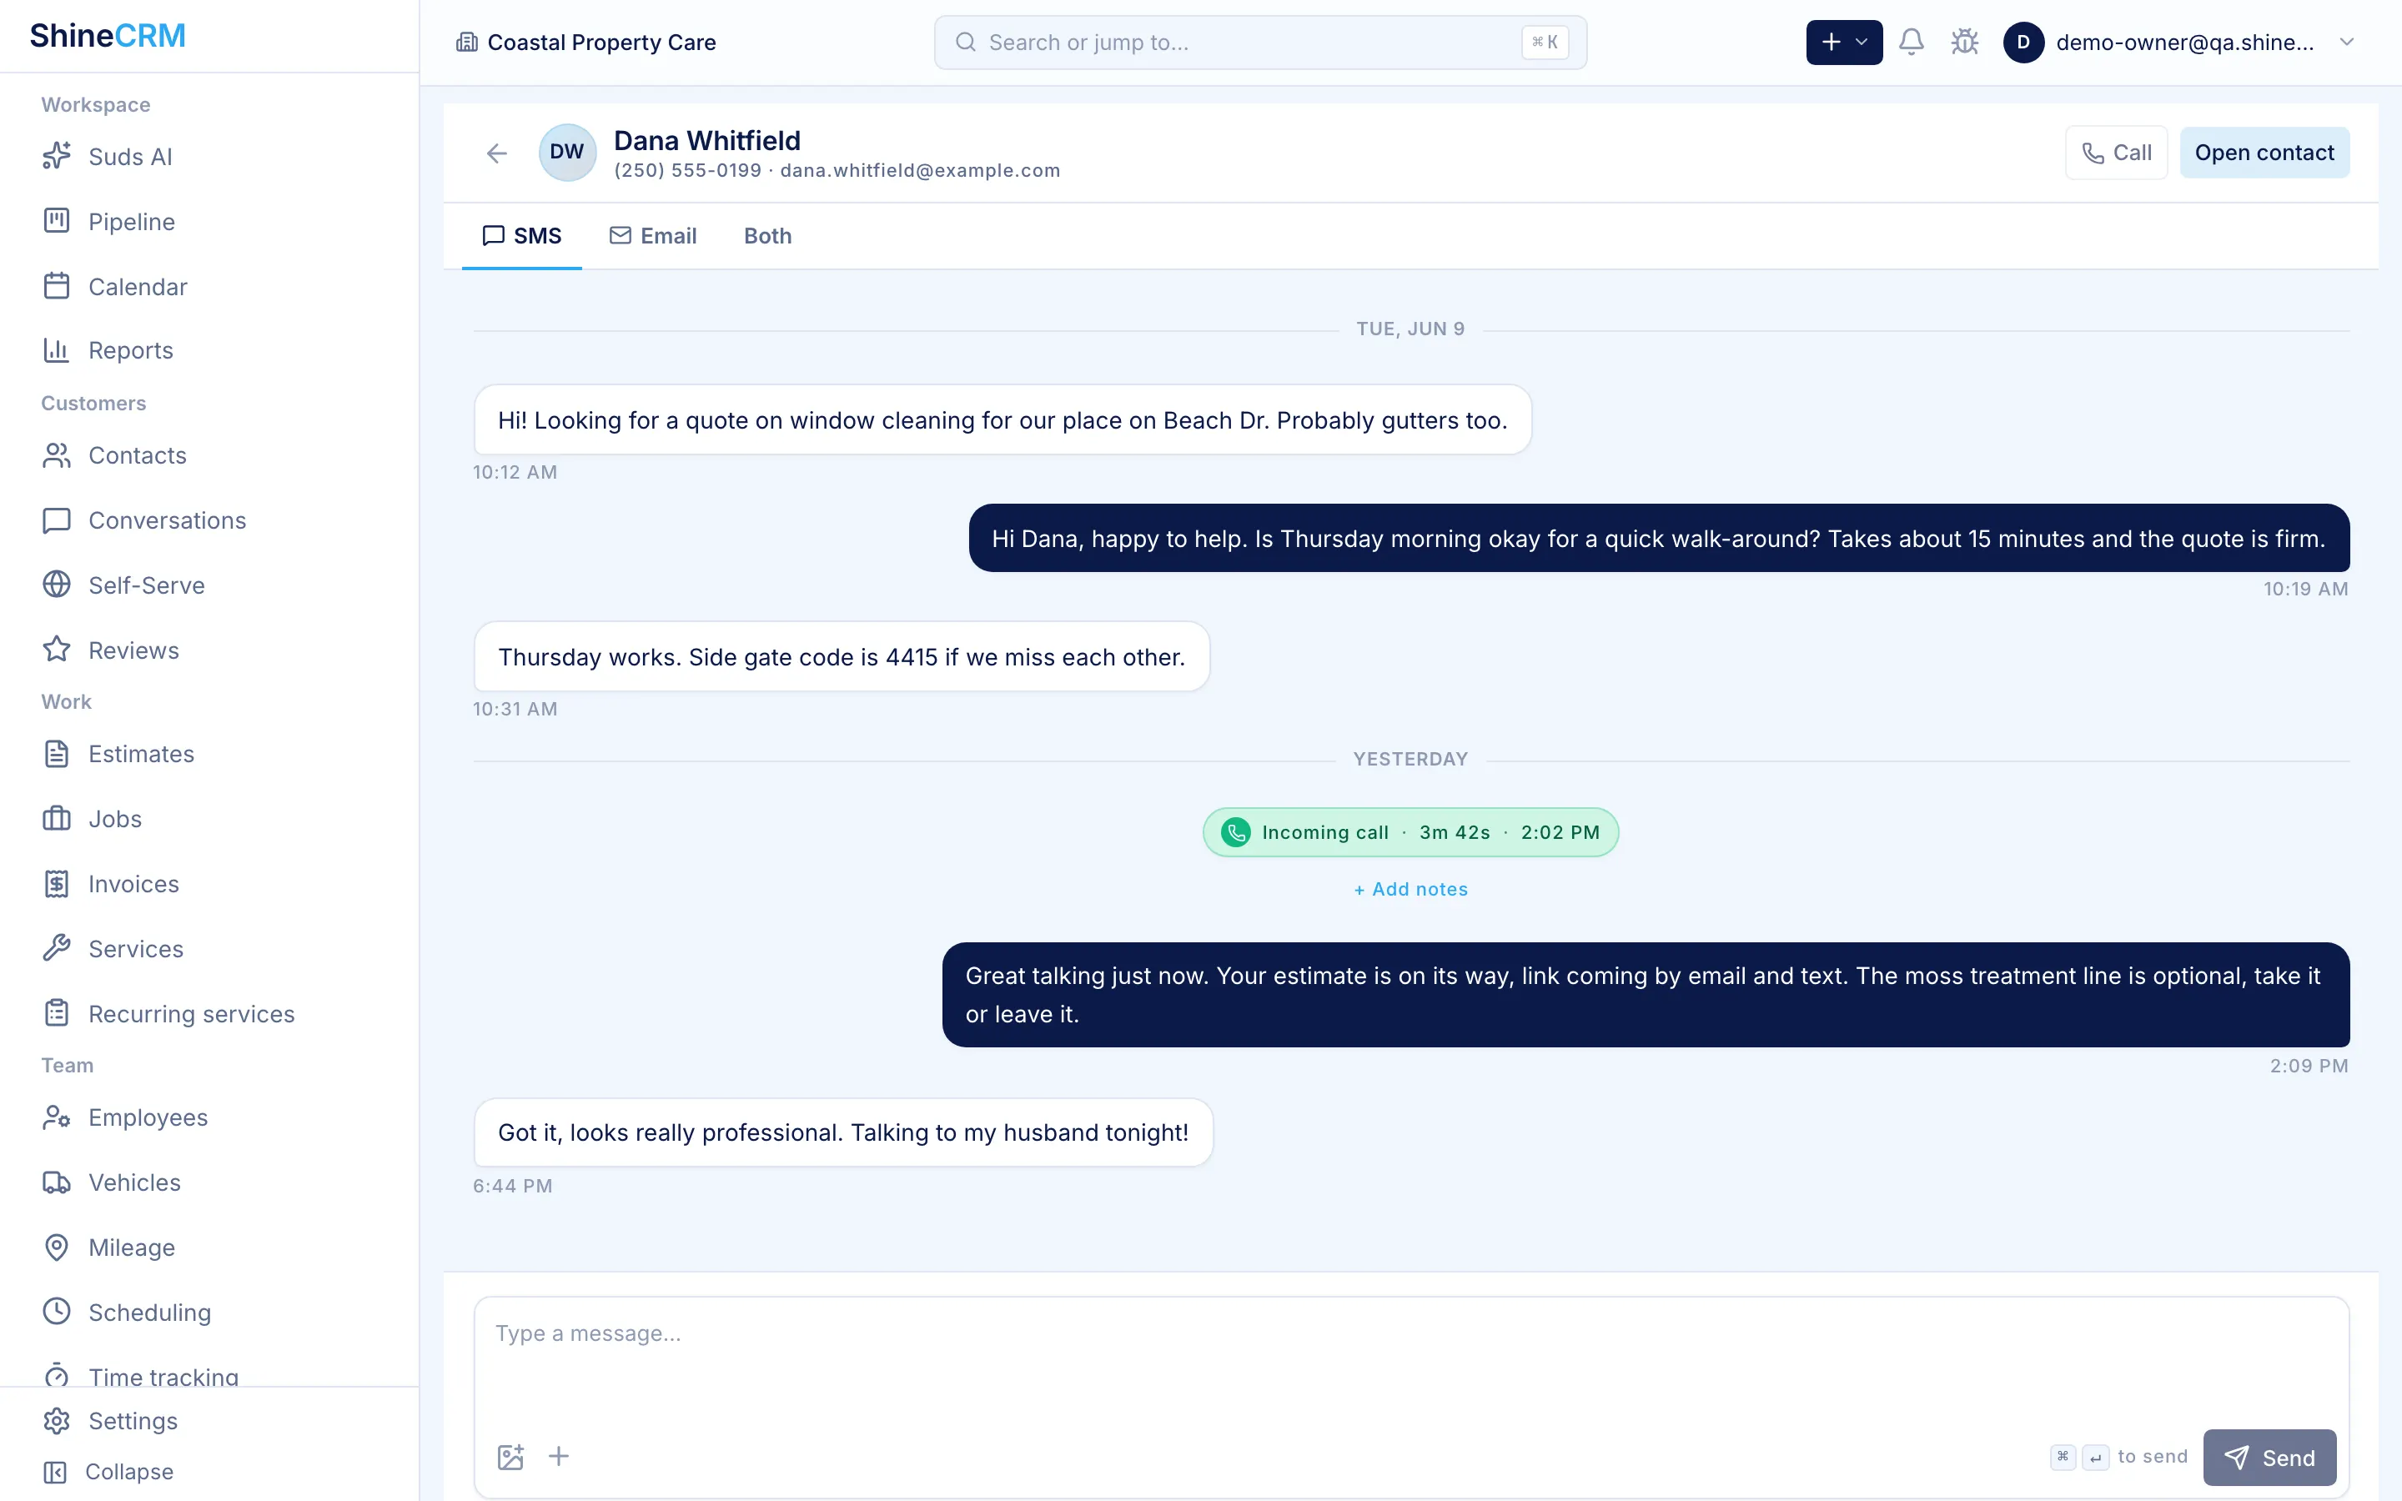
Task: Click the contact phone and email line
Action: point(837,171)
